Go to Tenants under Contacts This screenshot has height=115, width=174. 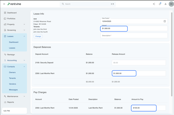point(12,78)
